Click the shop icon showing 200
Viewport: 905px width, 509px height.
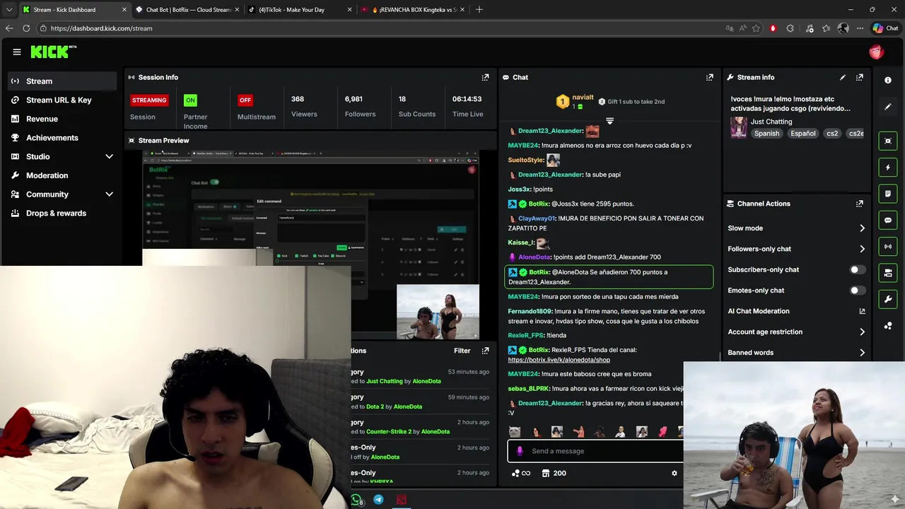(x=554, y=473)
